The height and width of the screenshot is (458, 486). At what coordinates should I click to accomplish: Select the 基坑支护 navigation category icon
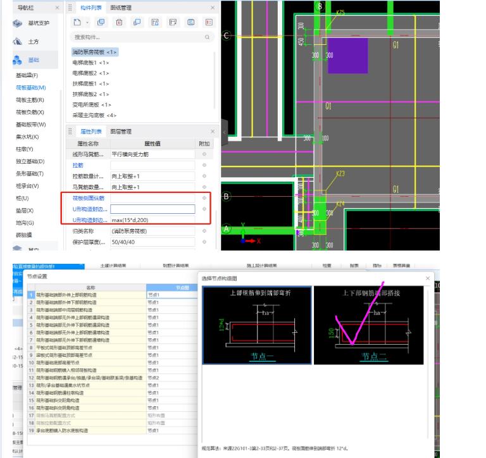point(17,23)
